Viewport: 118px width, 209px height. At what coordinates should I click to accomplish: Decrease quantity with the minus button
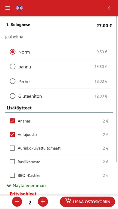(x=17, y=201)
